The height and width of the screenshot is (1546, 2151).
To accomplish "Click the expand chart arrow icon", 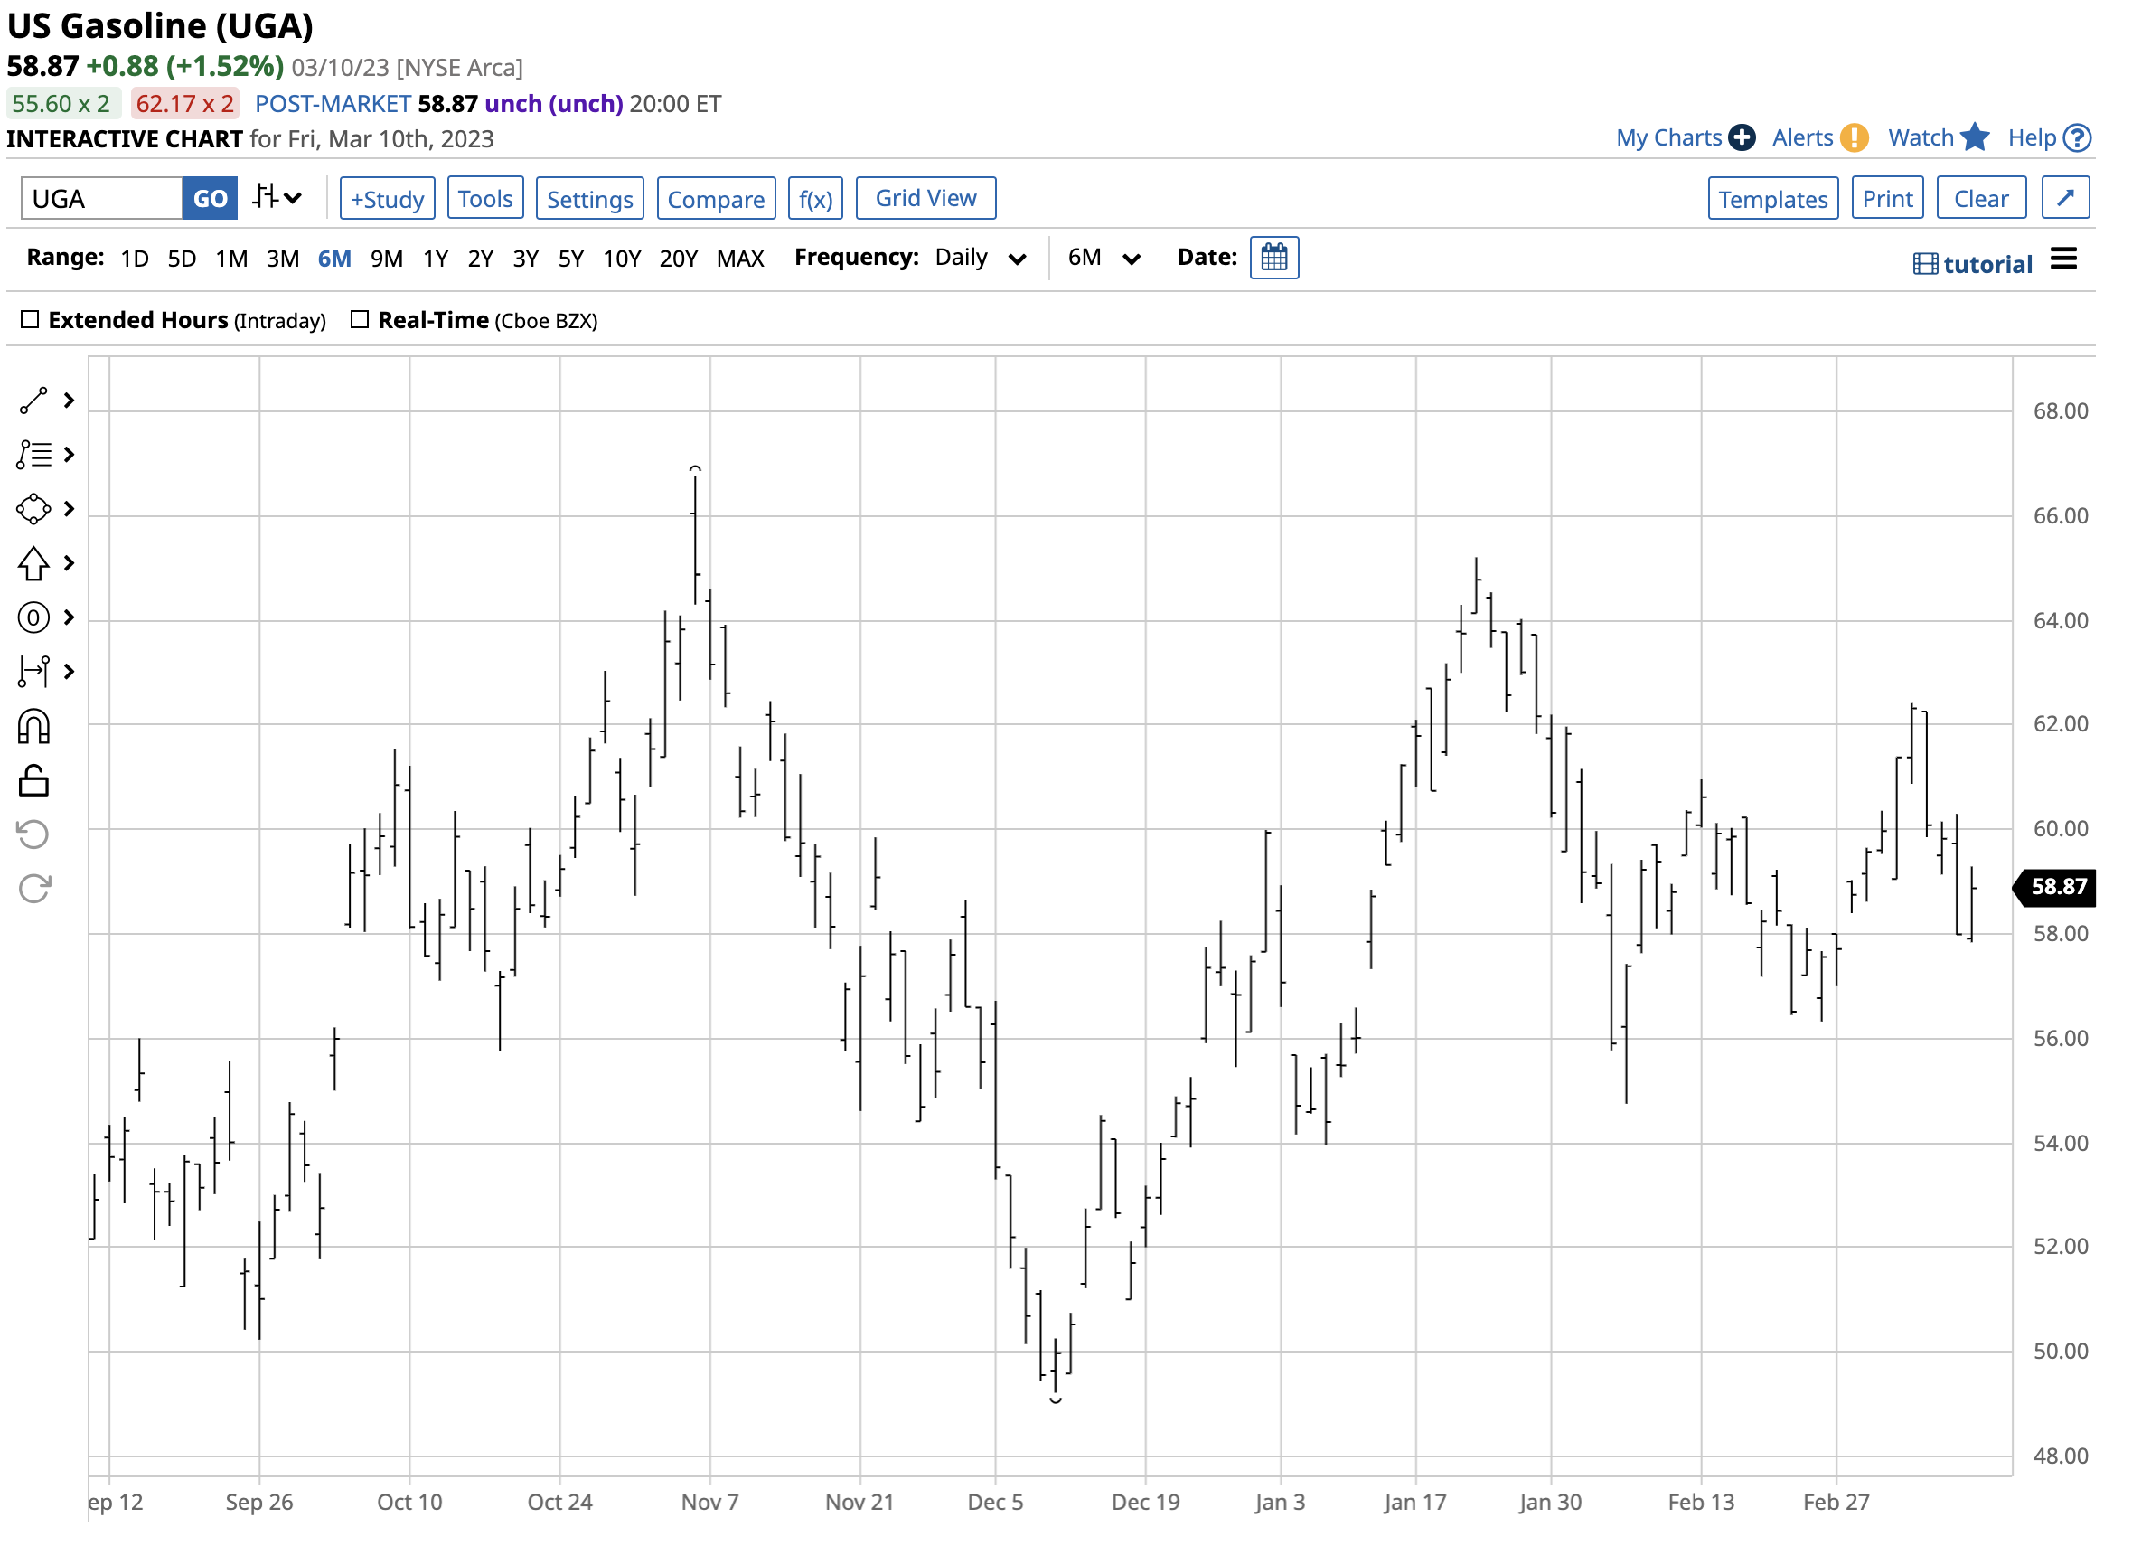I will point(2065,198).
